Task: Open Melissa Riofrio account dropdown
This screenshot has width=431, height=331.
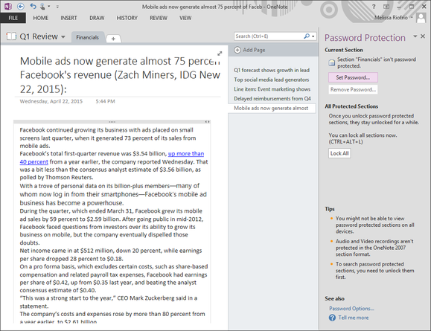Action: [394, 18]
